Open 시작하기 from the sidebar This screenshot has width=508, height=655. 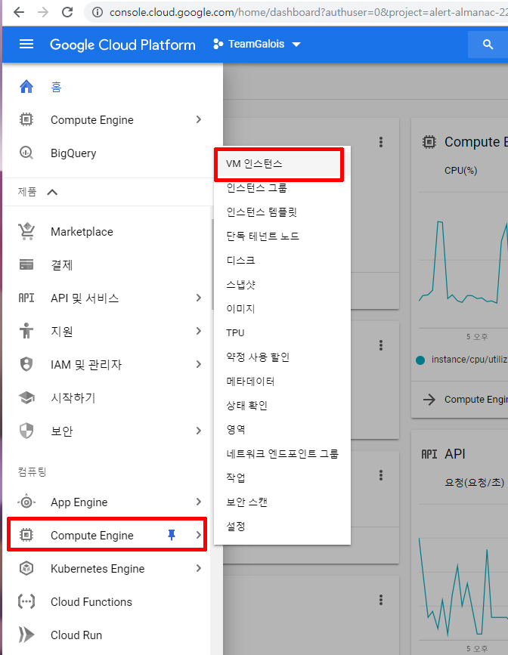point(73,397)
